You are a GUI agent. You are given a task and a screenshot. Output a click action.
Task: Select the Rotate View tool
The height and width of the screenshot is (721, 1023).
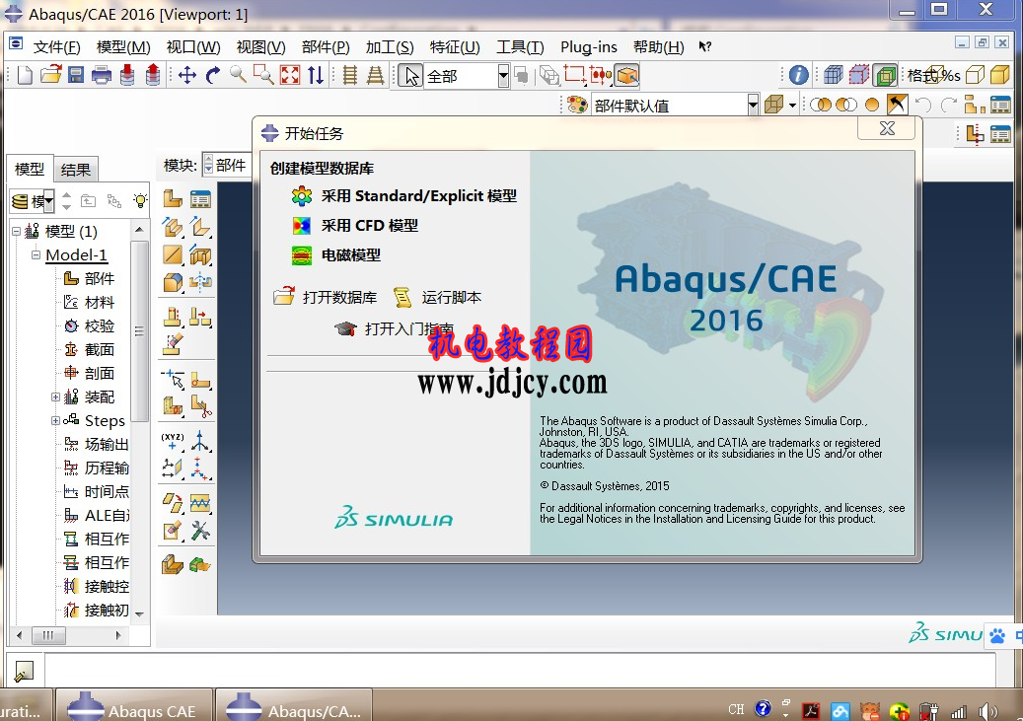tap(213, 75)
